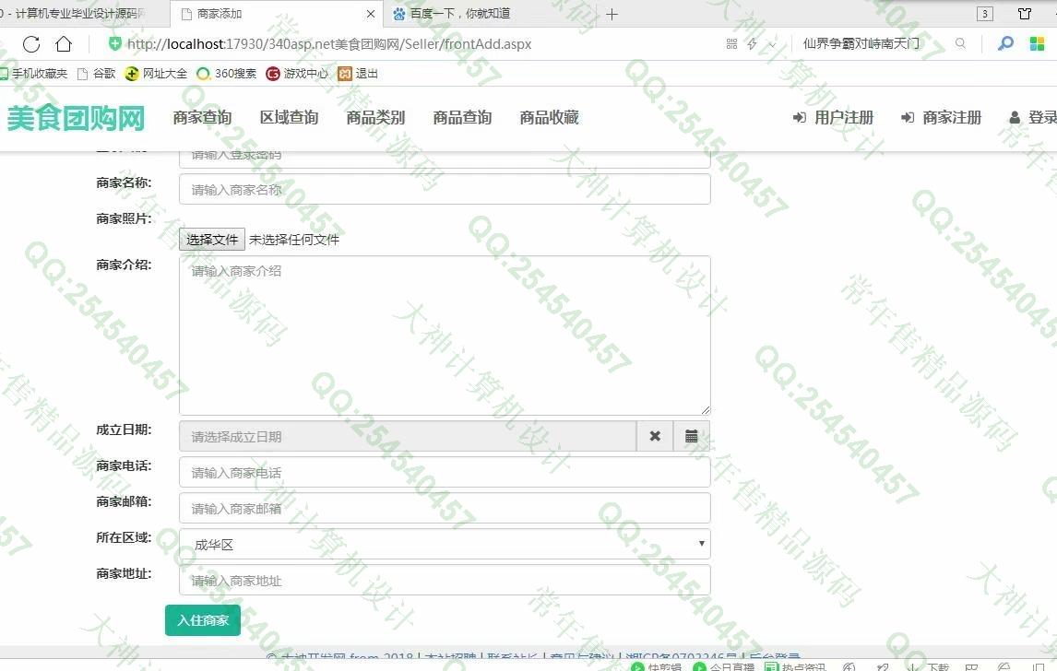Screen dimensions: 1057x671
Task: Close the 商家添加 tab
Action: coord(370,14)
